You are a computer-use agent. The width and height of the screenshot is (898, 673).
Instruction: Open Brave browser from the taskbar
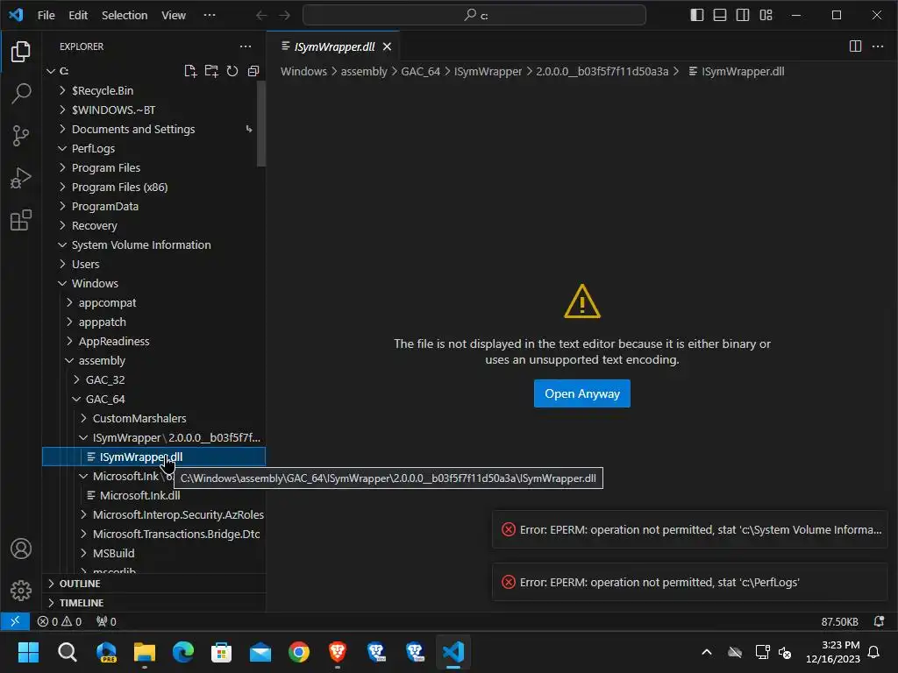[338, 652]
